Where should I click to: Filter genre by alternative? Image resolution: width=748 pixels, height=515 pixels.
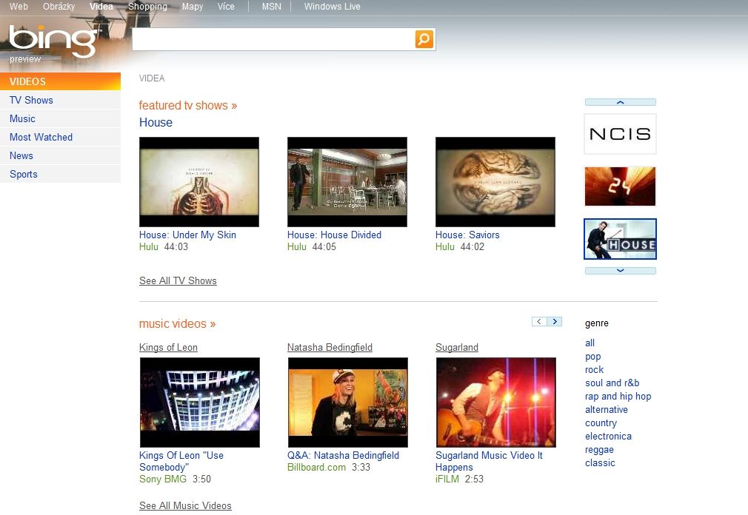(x=607, y=410)
